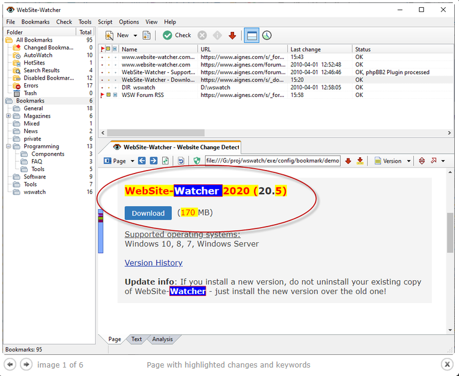Click the browser Forward arrow
The height and width of the screenshot is (376, 459).
tap(153, 161)
